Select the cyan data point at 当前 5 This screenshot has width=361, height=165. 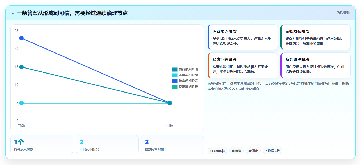coord(21,103)
